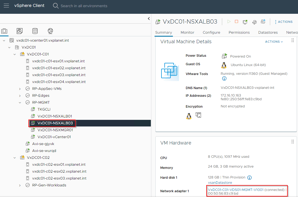The image size is (298, 197).
Task: Click the Linux penguin tag icon
Action: point(189,116)
